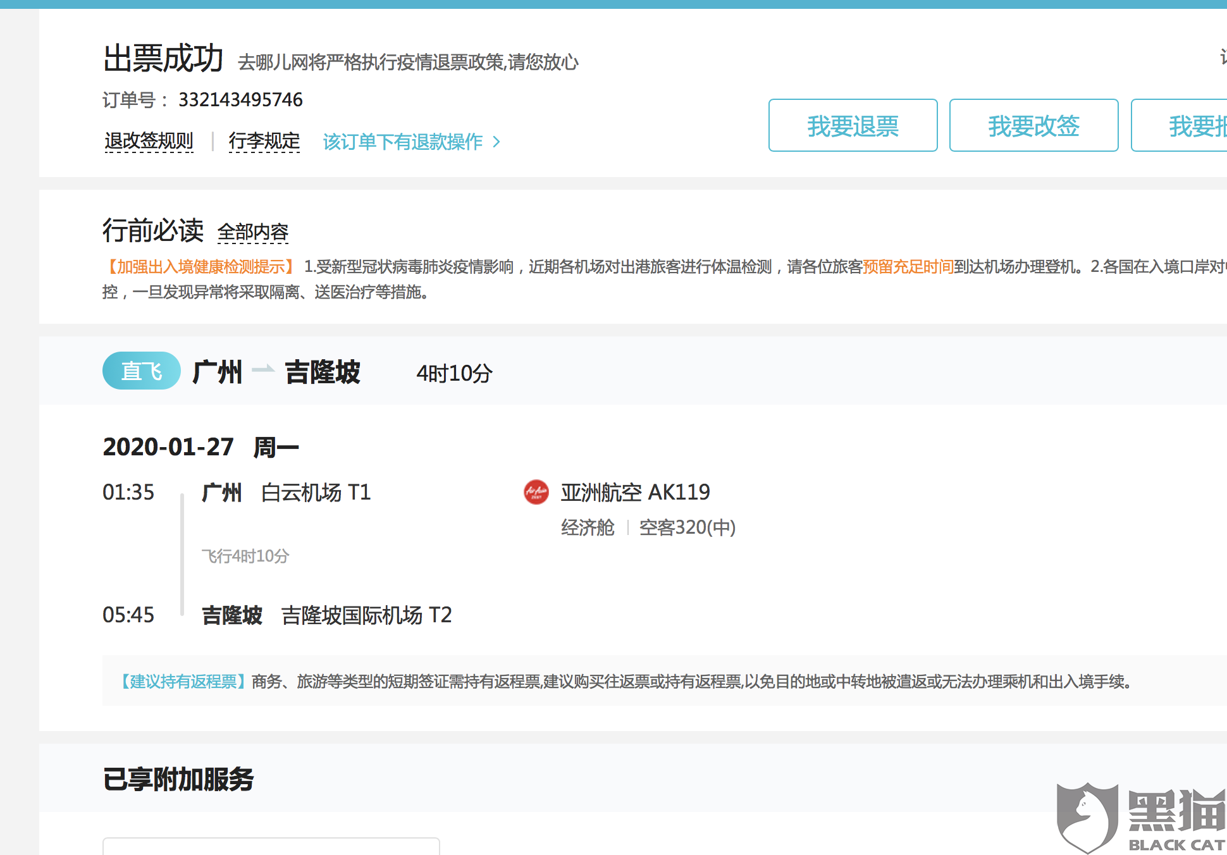Click the 直飞 direct flight badge

coord(141,371)
